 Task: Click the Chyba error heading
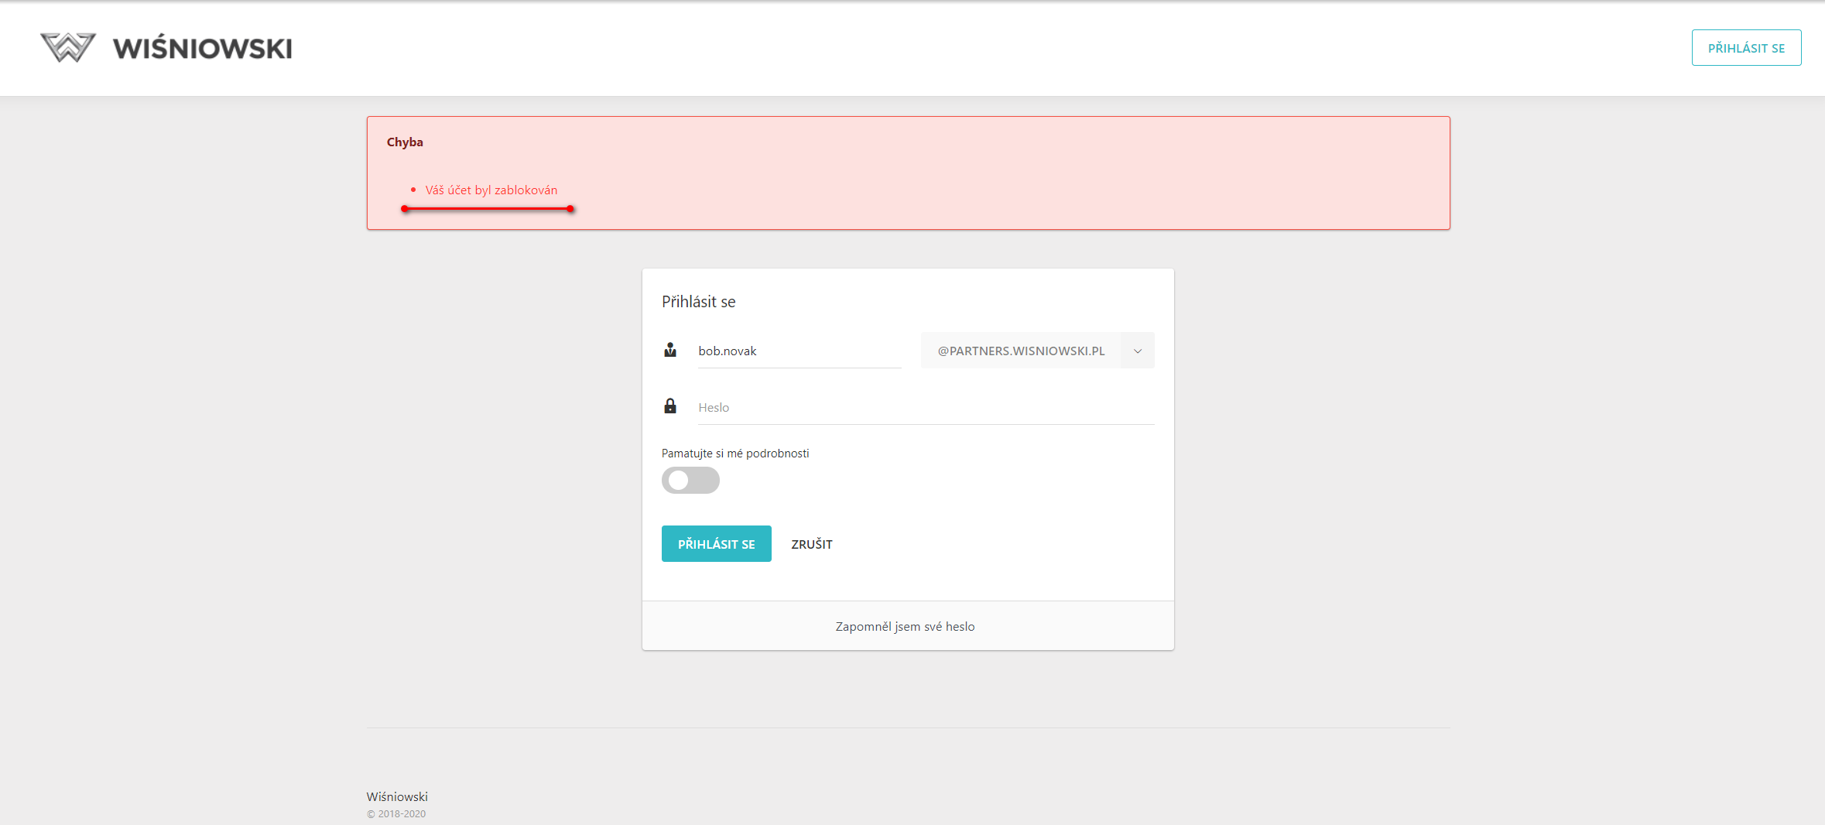[x=405, y=142]
